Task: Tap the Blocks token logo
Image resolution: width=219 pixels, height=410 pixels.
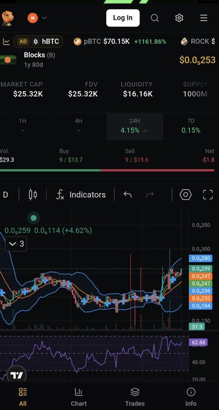Action: point(8,60)
